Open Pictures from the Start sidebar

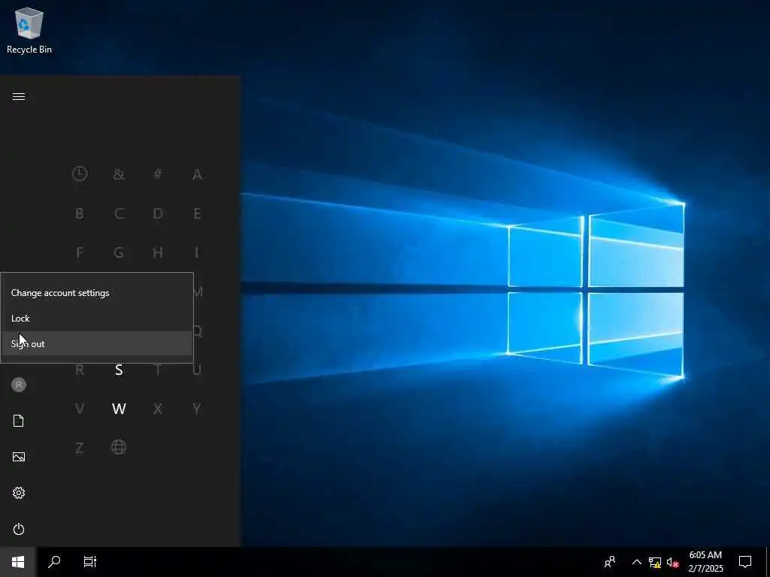point(19,457)
